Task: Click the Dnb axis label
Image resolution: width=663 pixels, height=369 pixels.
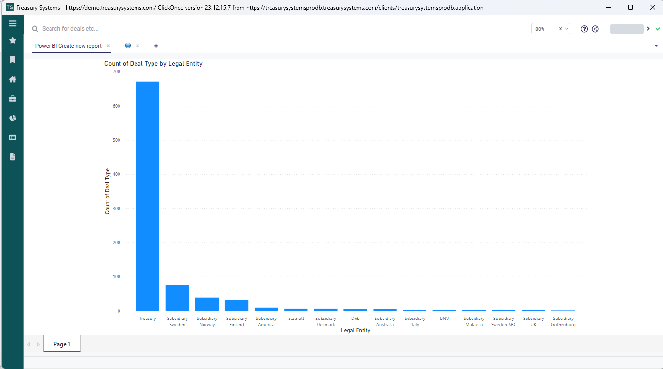Action: pos(355,319)
